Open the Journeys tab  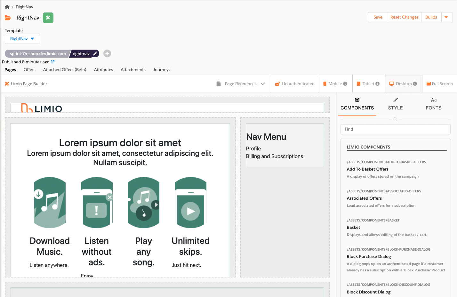point(162,69)
